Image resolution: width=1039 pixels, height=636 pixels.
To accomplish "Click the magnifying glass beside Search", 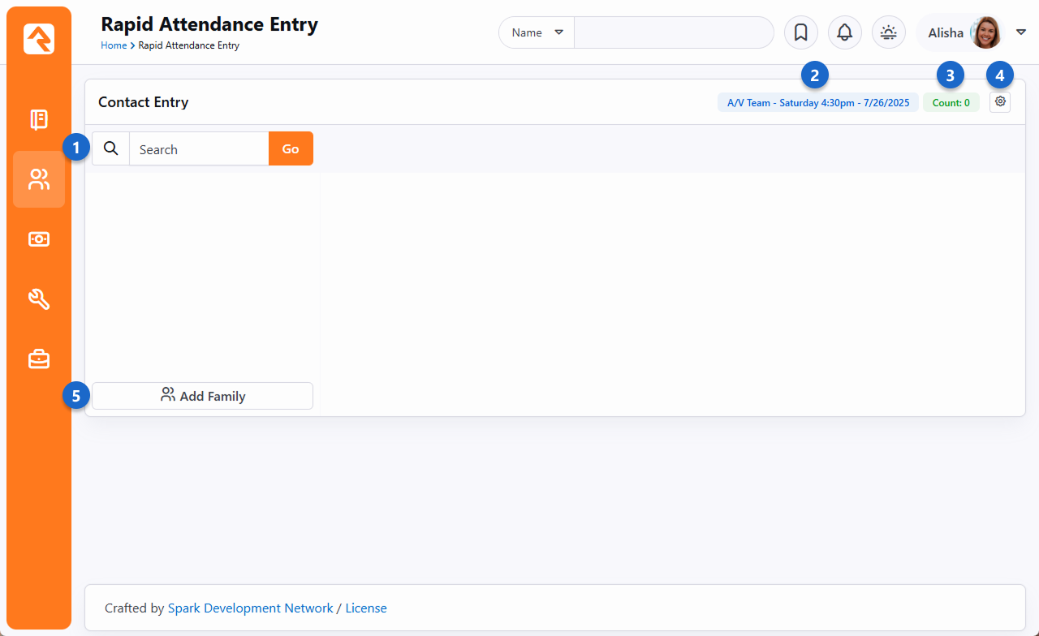I will point(111,148).
